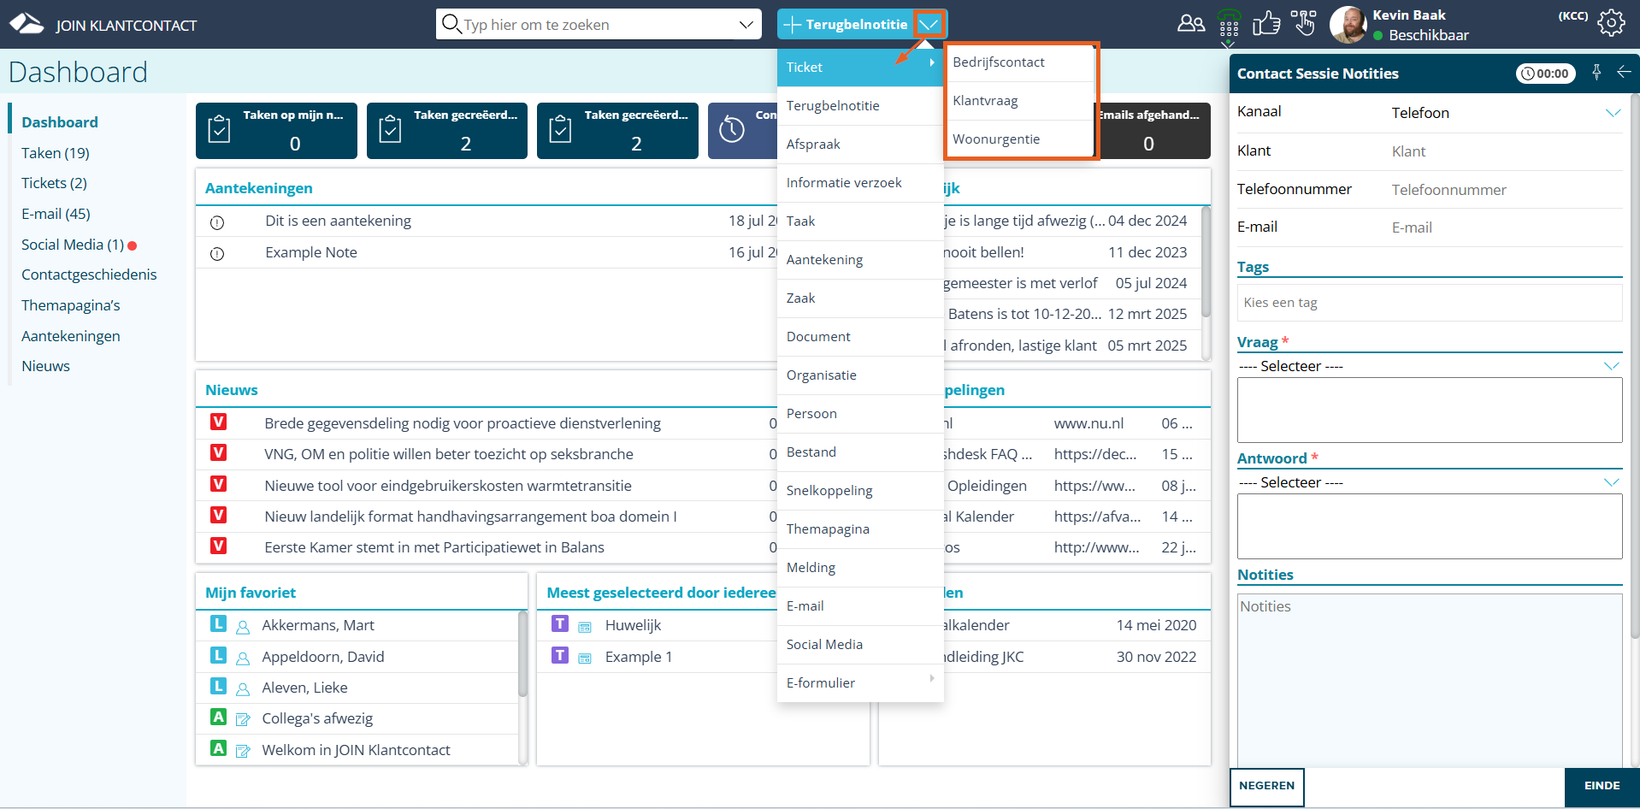This screenshot has width=1640, height=809.
Task: Collapse notes panel with the arrow icon
Action: point(1624,73)
